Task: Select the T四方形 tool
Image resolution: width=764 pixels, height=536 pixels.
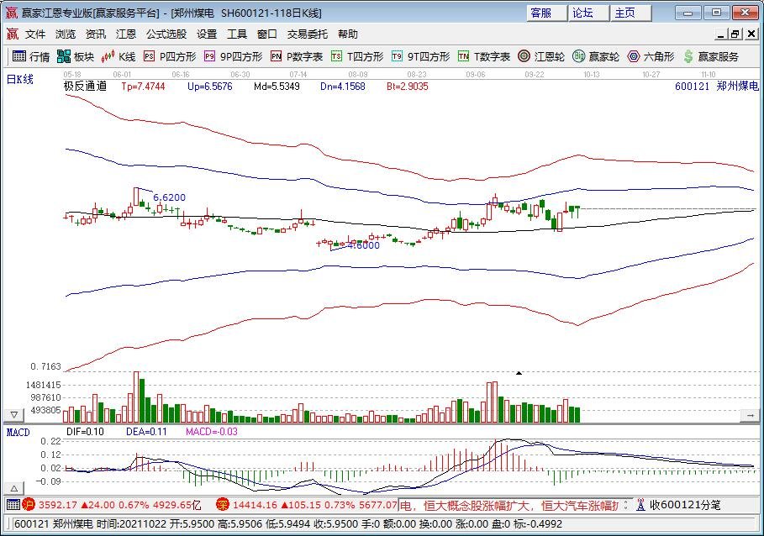Action: click(x=357, y=57)
